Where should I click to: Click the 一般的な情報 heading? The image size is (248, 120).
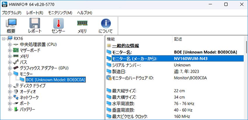point(125,46)
